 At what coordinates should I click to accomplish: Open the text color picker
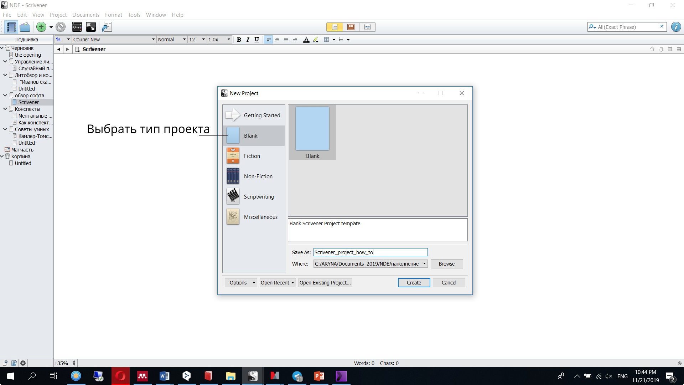(x=306, y=40)
